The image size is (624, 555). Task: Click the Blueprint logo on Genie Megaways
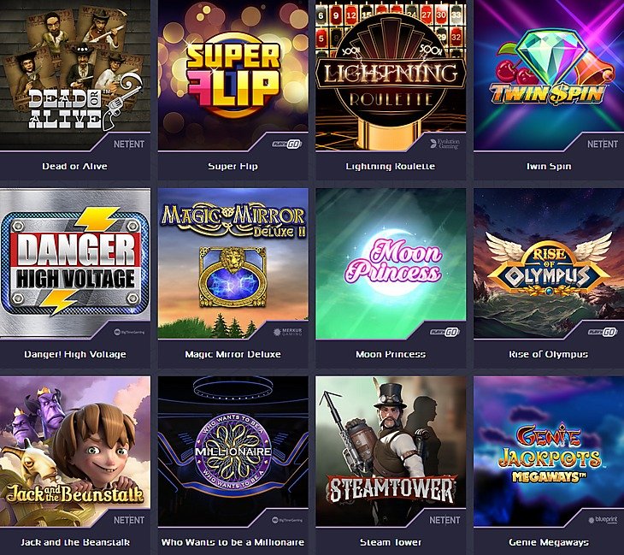[603, 520]
